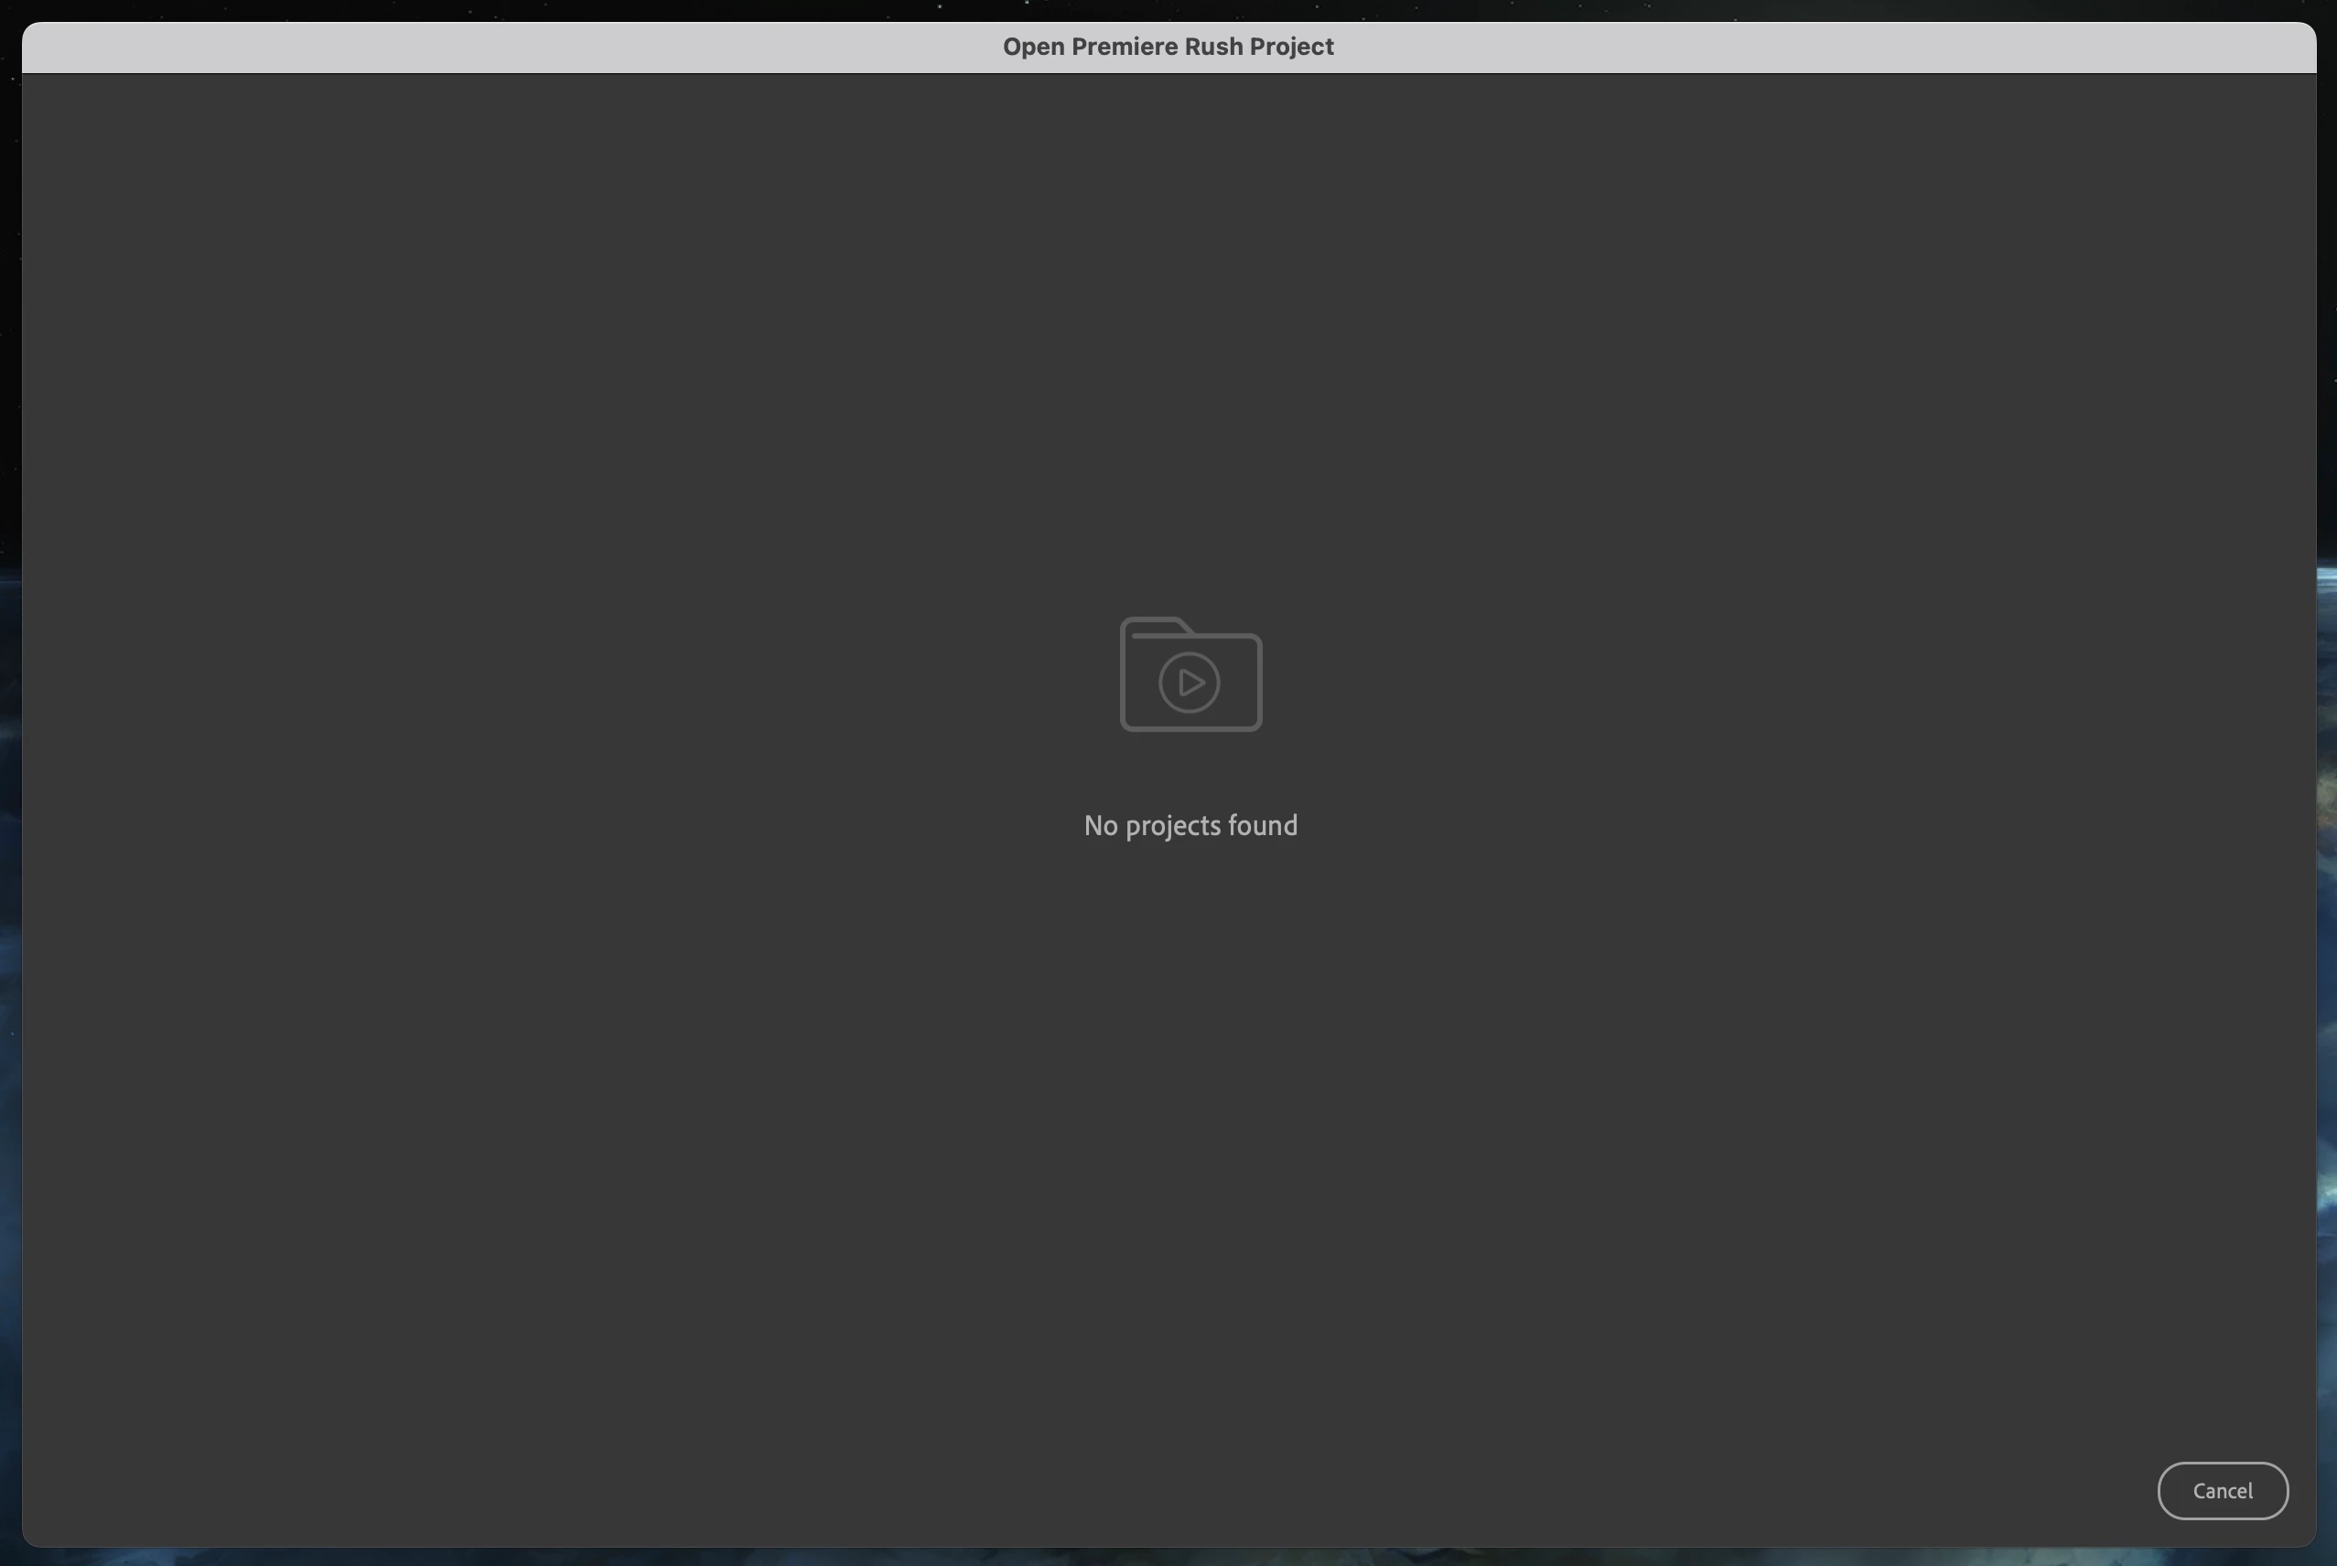The width and height of the screenshot is (2337, 1566).
Task: Click the word "Rush" in dialog title
Action: click(x=1214, y=47)
